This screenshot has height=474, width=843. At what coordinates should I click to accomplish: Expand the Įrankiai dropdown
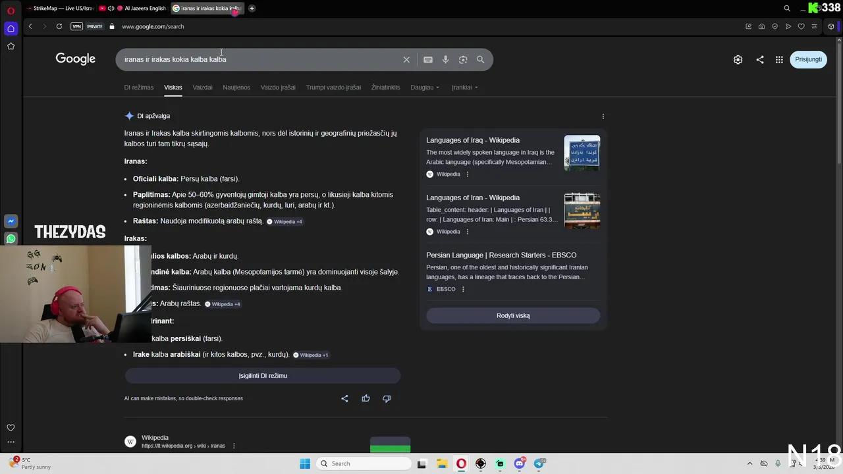click(x=465, y=87)
